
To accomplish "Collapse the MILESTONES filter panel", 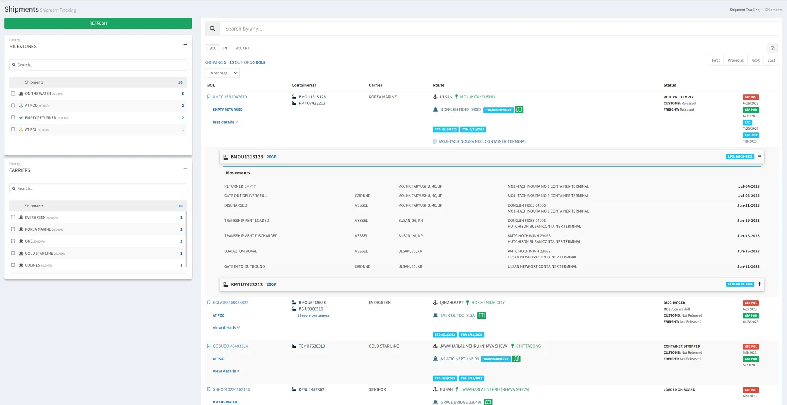I will 185,44.
